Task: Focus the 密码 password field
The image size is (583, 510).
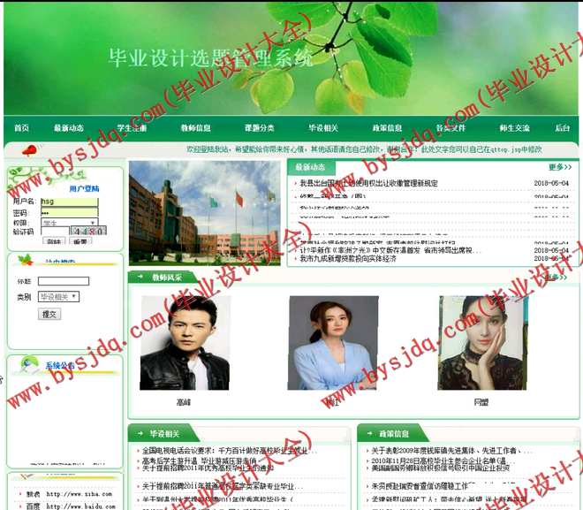Action: tap(69, 212)
